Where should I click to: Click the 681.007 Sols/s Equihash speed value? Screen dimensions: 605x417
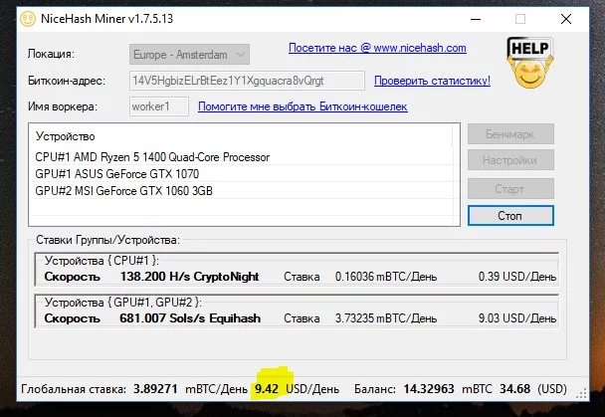click(190, 318)
